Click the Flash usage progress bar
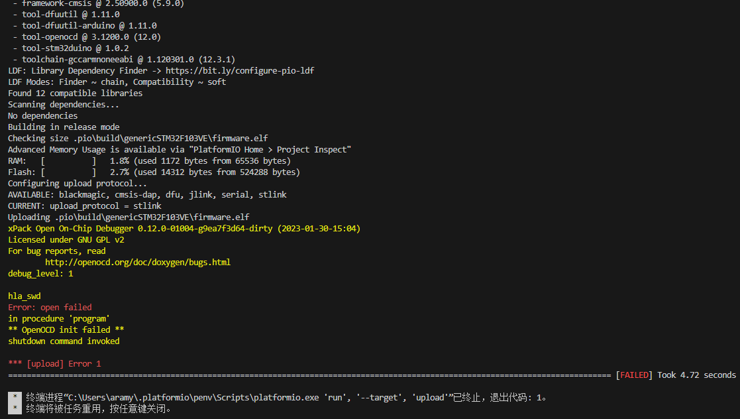The width and height of the screenshot is (740, 419). [68, 172]
